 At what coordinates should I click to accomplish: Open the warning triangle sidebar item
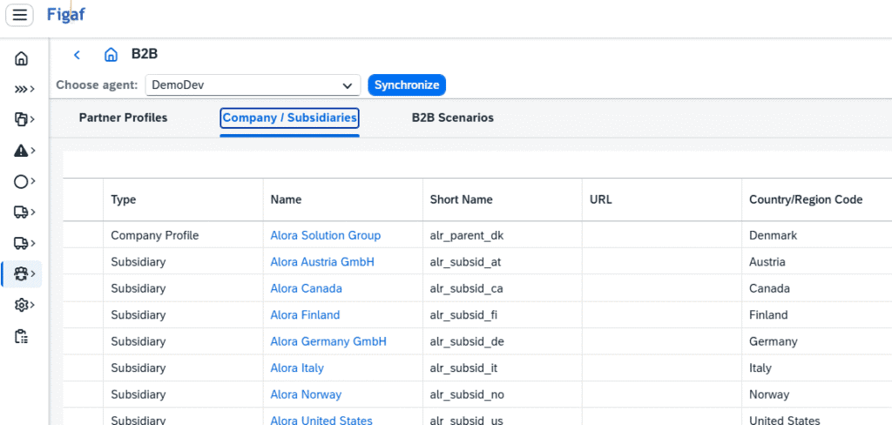point(24,150)
